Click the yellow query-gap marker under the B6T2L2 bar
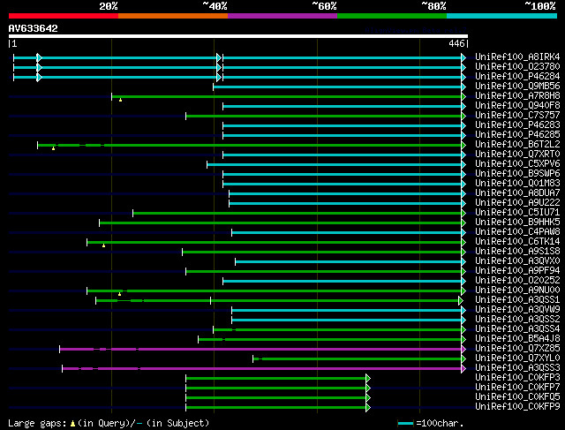Viewport: 565px width, 430px height. coord(53,148)
